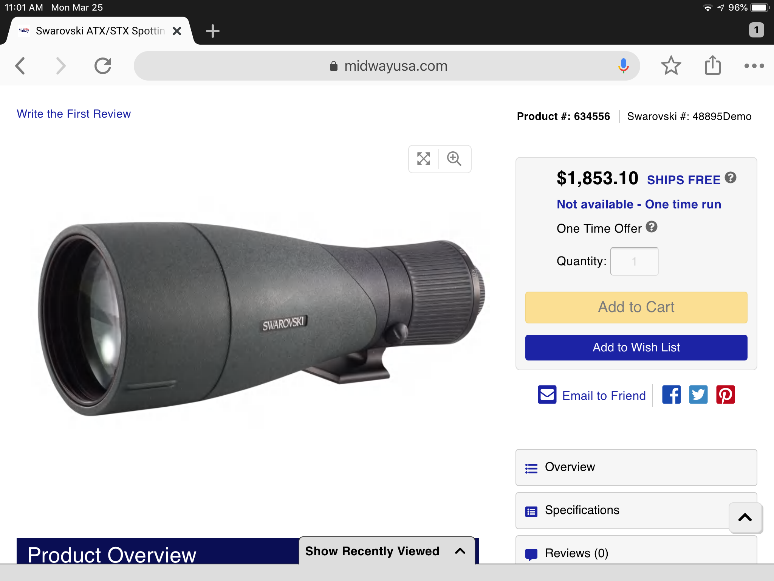The height and width of the screenshot is (581, 774).
Task: Close the Swarovski ATX/STX tab
Action: coord(177,31)
